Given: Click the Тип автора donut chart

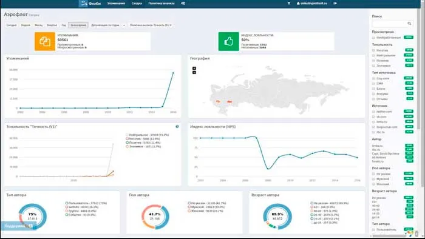Looking at the screenshot, I should [33, 217].
